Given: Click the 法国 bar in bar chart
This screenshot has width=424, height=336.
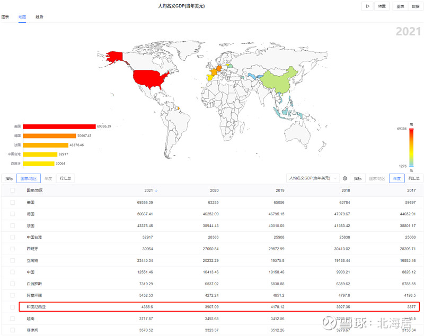Looking at the screenshot, I should coord(46,145).
